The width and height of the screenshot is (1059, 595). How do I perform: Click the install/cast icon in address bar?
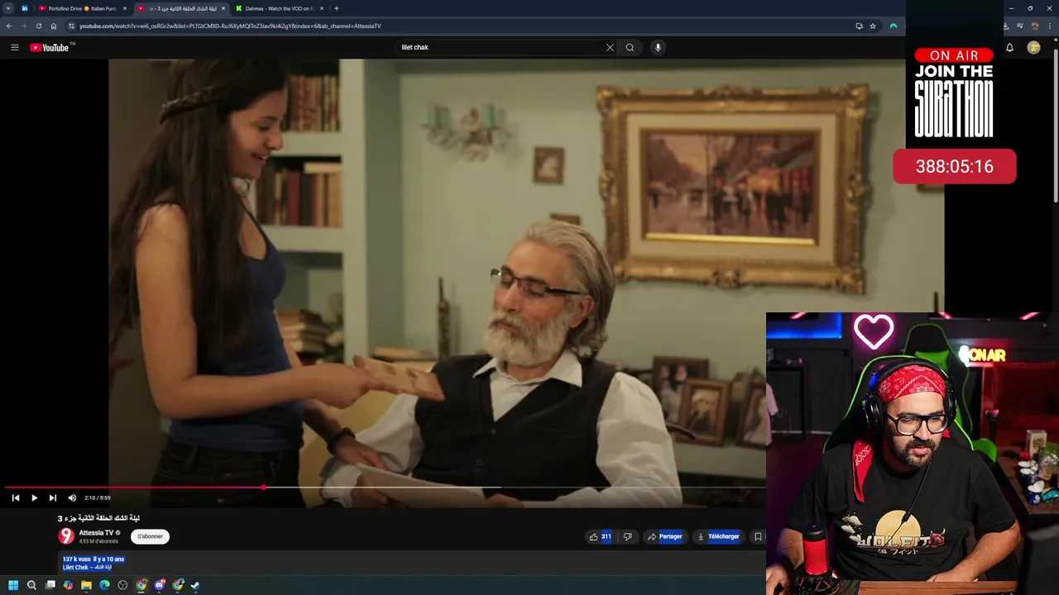click(859, 26)
